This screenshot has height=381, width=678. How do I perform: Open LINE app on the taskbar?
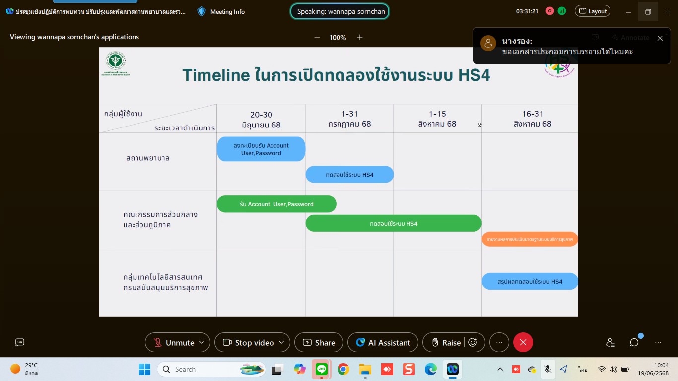322,369
